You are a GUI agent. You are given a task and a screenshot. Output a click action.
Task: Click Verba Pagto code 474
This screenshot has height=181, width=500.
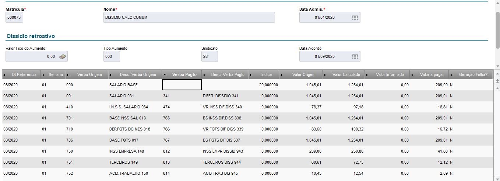[x=167, y=107]
